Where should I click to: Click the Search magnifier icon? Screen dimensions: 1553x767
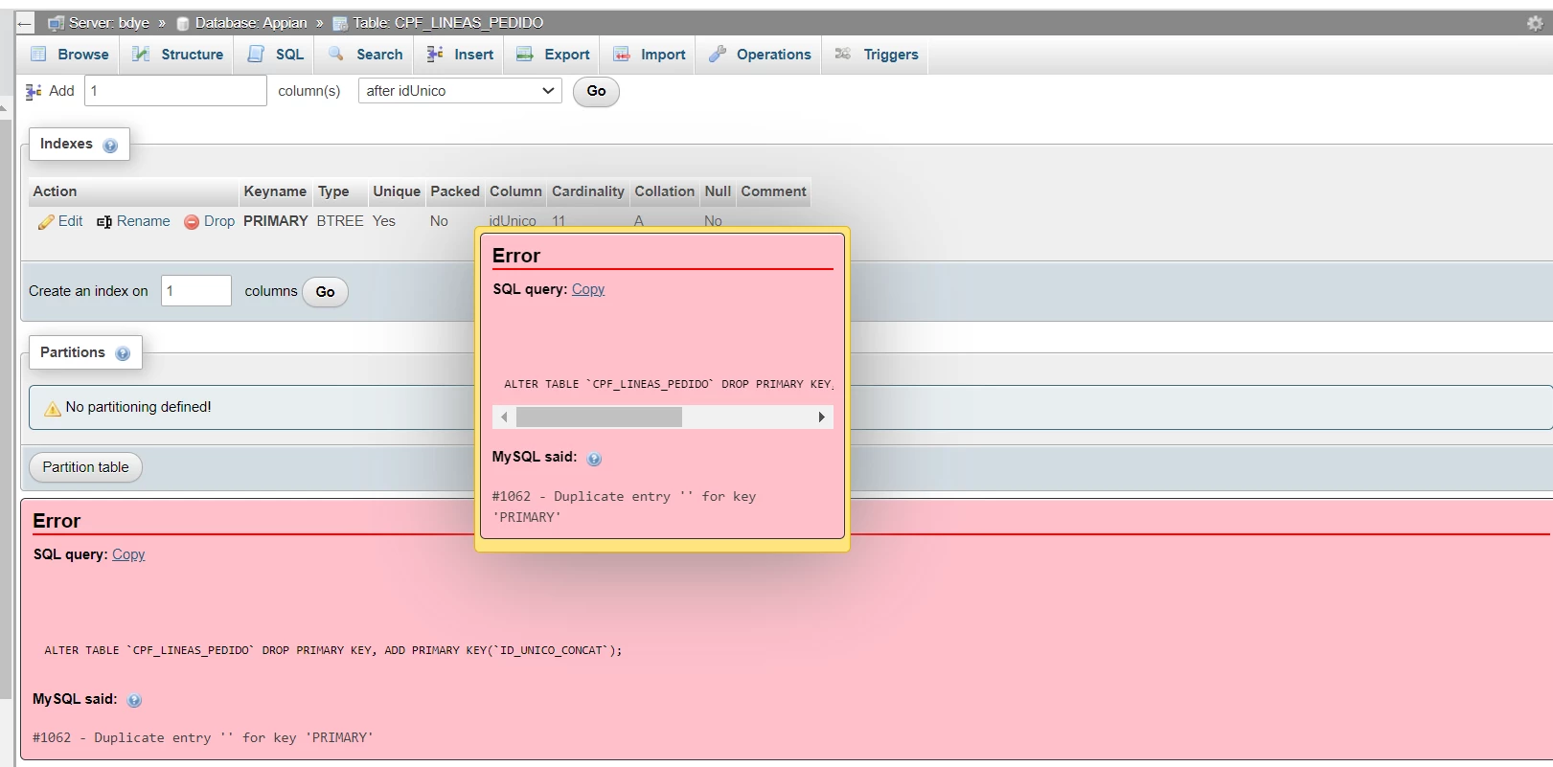click(336, 55)
